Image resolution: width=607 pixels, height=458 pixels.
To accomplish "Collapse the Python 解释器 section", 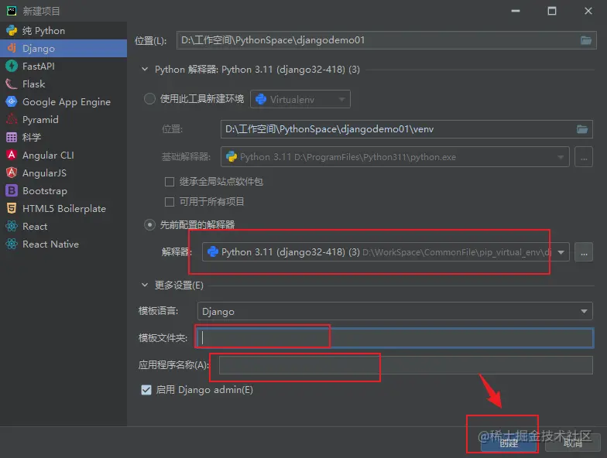I will (145, 70).
